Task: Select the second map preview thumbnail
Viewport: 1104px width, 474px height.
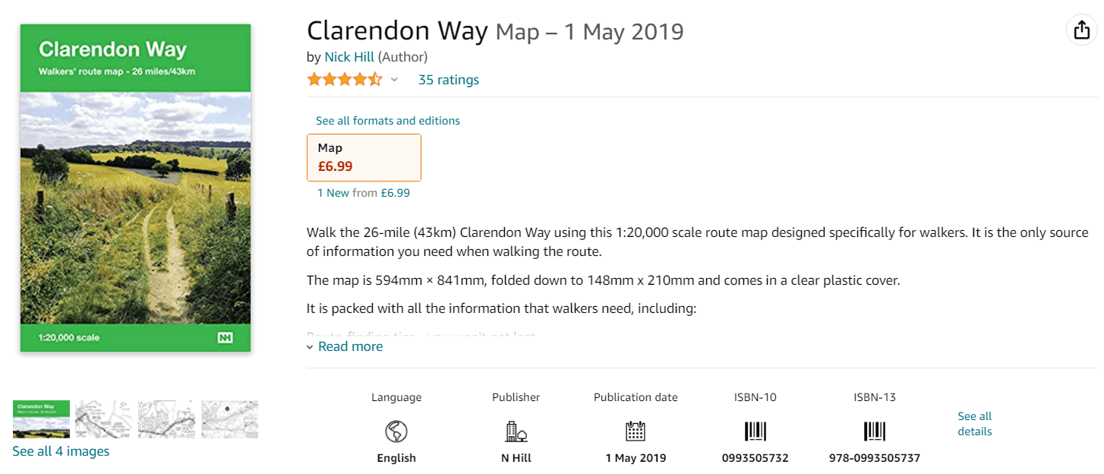Action: (103, 419)
